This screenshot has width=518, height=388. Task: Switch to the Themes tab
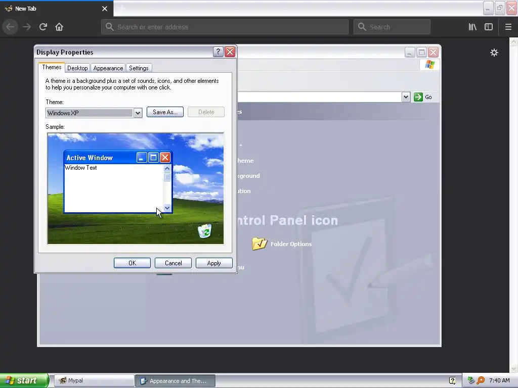[x=52, y=67]
